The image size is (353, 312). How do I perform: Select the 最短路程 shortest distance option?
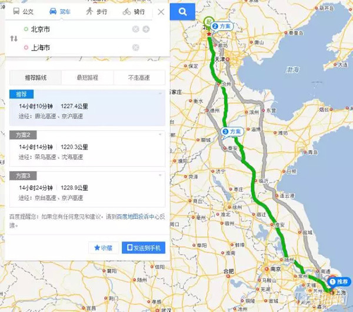[88, 78]
